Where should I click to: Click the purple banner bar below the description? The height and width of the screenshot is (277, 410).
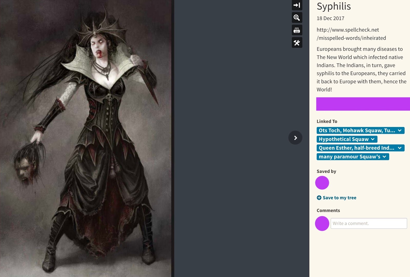click(x=363, y=104)
